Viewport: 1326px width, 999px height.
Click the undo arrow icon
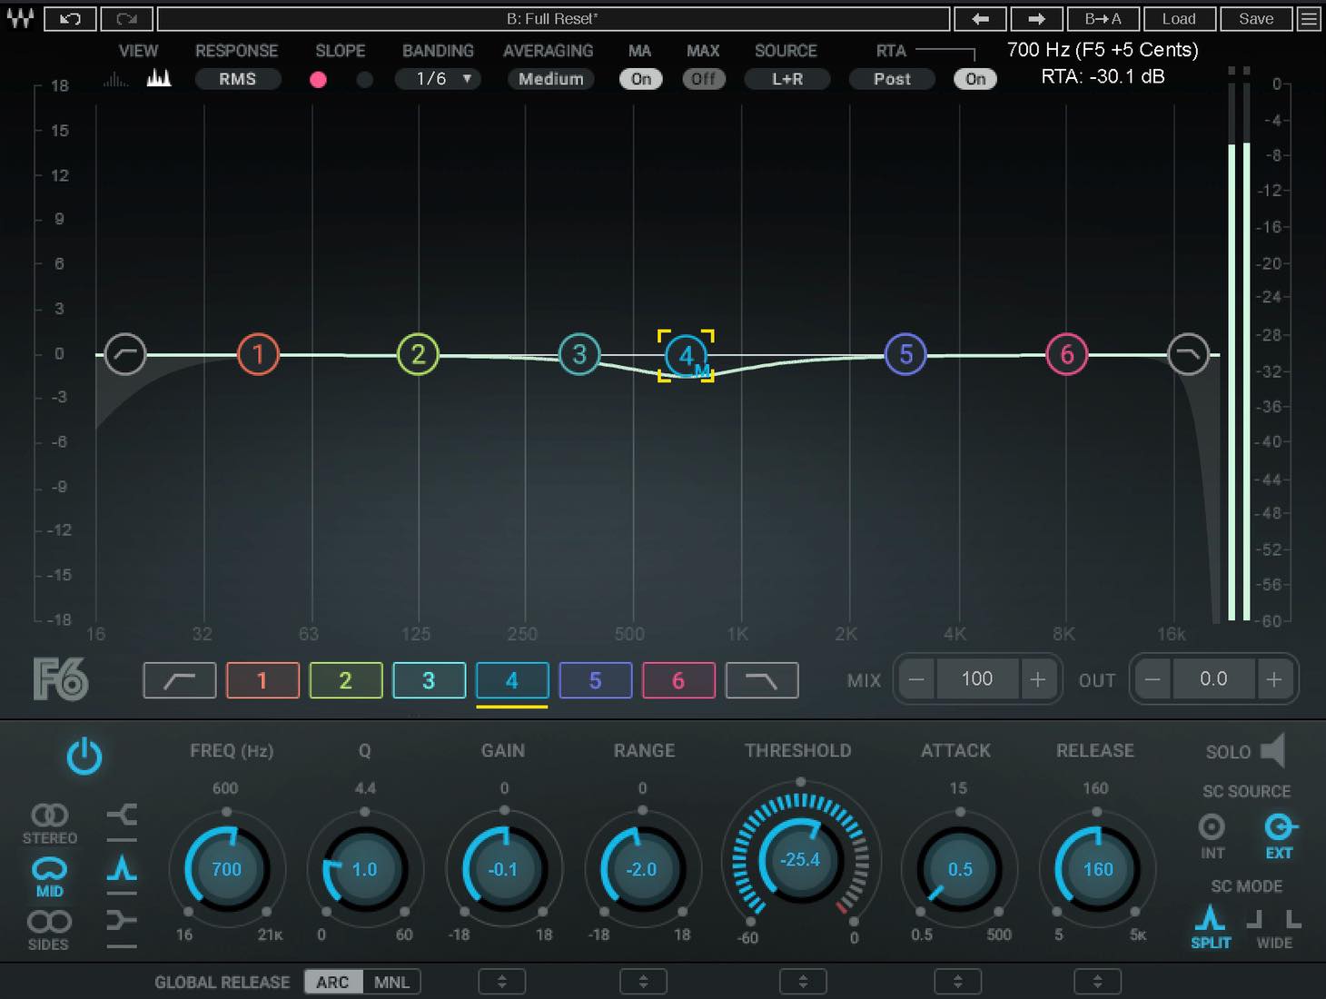70,18
